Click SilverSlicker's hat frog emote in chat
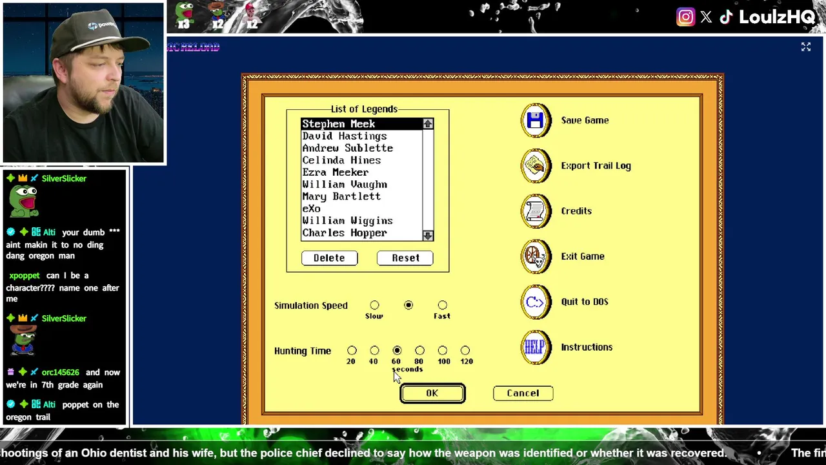Viewport: 826px width, 465px height. (23, 340)
